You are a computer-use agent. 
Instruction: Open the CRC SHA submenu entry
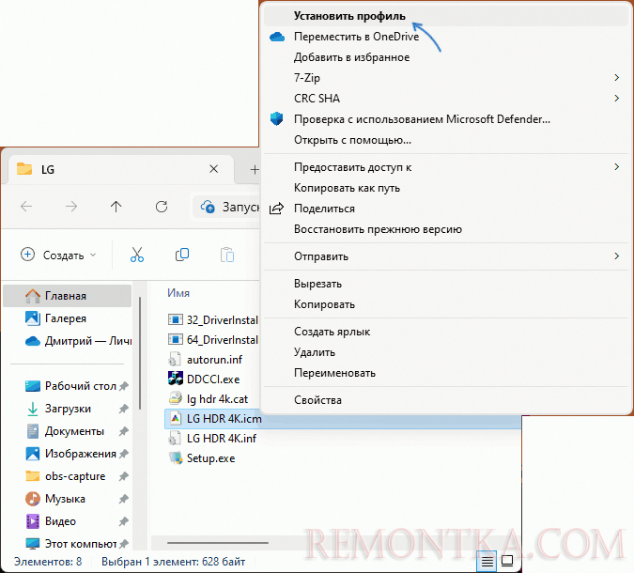tap(446, 99)
